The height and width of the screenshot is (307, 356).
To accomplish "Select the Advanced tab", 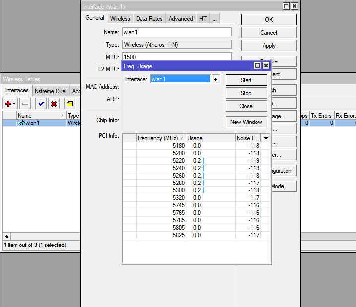I will (x=181, y=19).
